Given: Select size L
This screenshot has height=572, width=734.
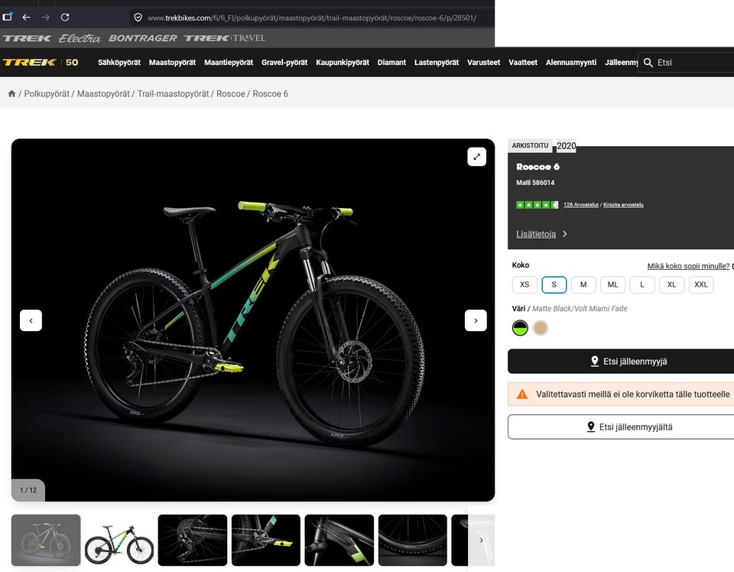Looking at the screenshot, I should (642, 284).
